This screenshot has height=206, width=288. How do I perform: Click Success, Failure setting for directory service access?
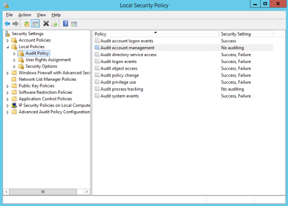[x=236, y=55]
